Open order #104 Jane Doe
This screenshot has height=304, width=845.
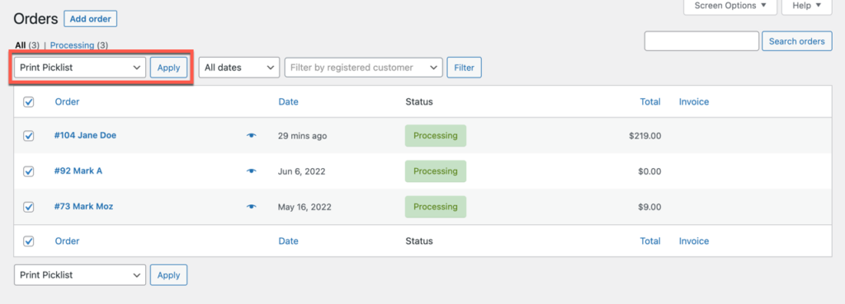pyautogui.click(x=85, y=136)
